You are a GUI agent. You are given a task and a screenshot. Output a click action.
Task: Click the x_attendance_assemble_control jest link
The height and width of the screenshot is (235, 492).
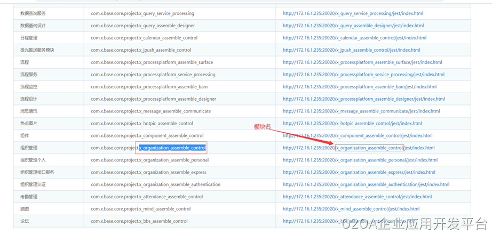click(357, 197)
